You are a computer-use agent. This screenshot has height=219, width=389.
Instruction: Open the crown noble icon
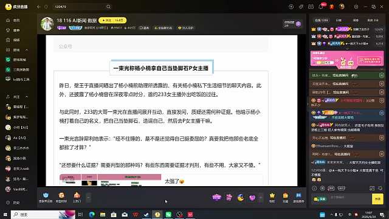point(272,198)
